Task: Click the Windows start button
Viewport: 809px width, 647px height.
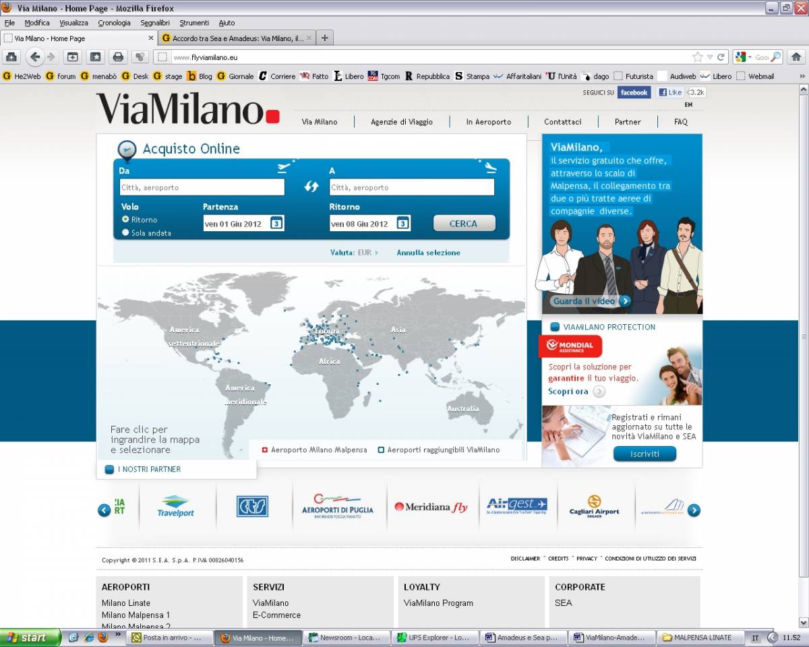Action: point(30,637)
